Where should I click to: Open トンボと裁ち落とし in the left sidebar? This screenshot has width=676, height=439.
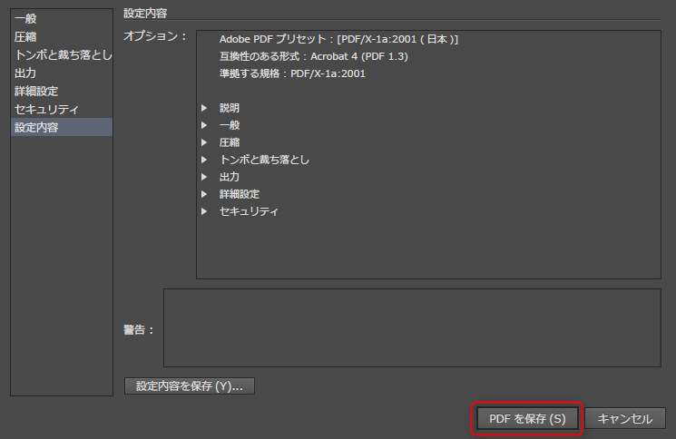pyautogui.click(x=63, y=55)
